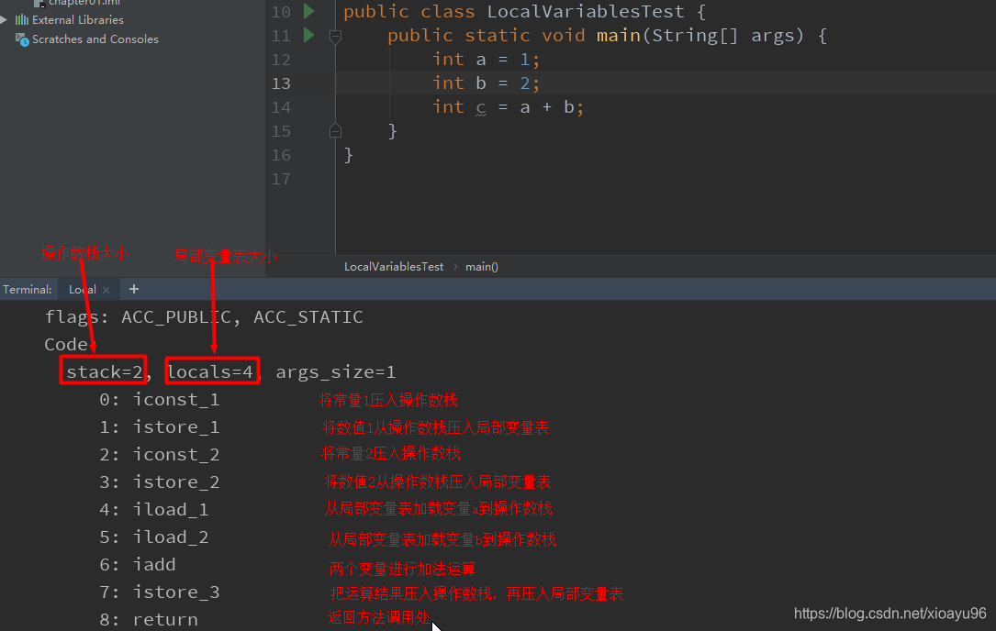Select External Libraries in project tree
The image size is (996, 631).
pyautogui.click(x=77, y=19)
